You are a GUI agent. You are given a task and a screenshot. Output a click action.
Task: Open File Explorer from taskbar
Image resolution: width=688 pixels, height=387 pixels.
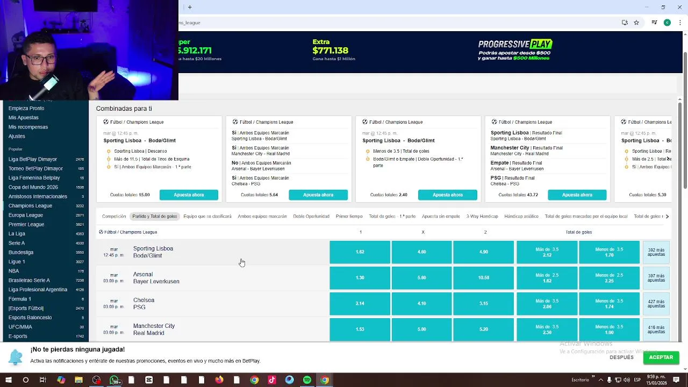click(x=78, y=380)
